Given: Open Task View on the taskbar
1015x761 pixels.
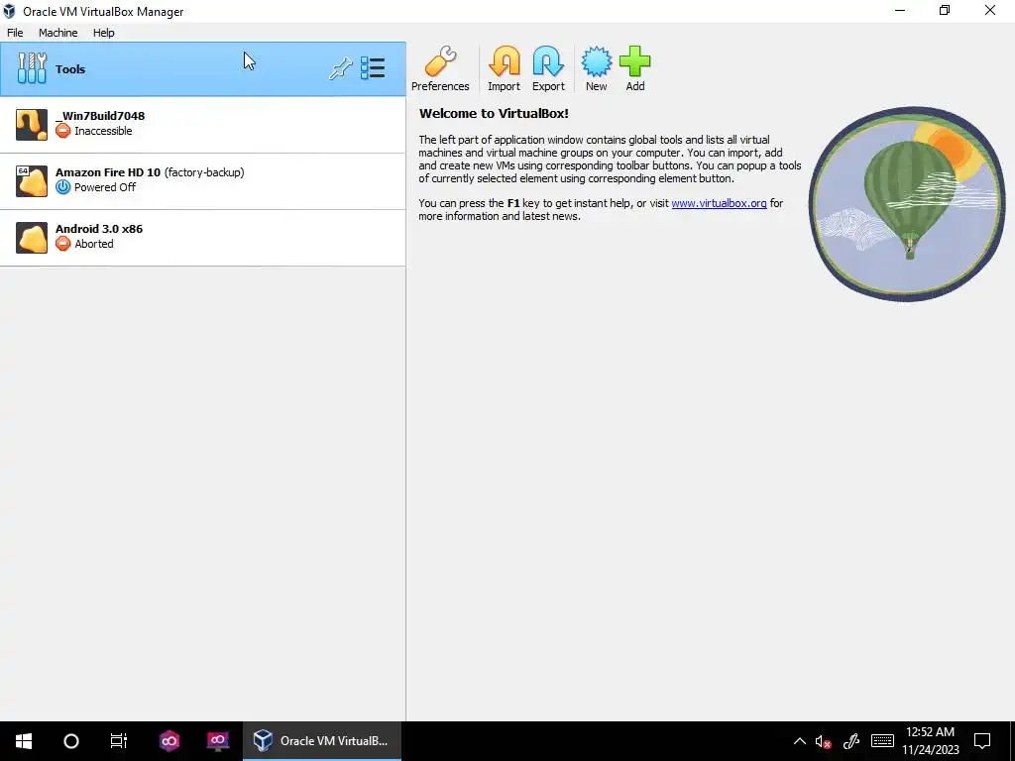Looking at the screenshot, I should click(x=119, y=741).
